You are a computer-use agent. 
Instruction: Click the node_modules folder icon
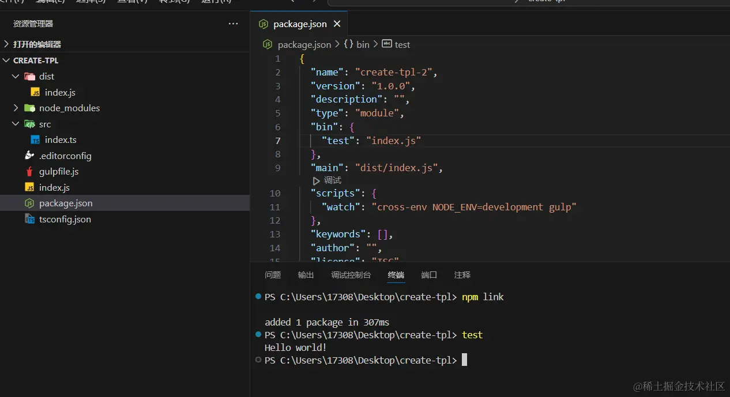pyautogui.click(x=29, y=108)
